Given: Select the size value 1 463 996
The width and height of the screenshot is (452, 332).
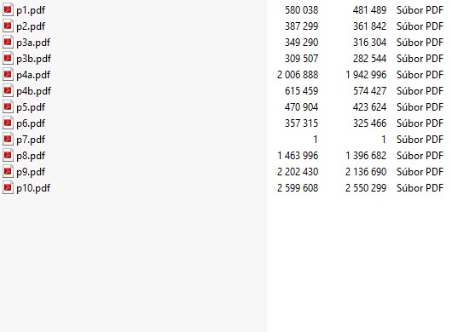Looking at the screenshot, I should 298,156.
